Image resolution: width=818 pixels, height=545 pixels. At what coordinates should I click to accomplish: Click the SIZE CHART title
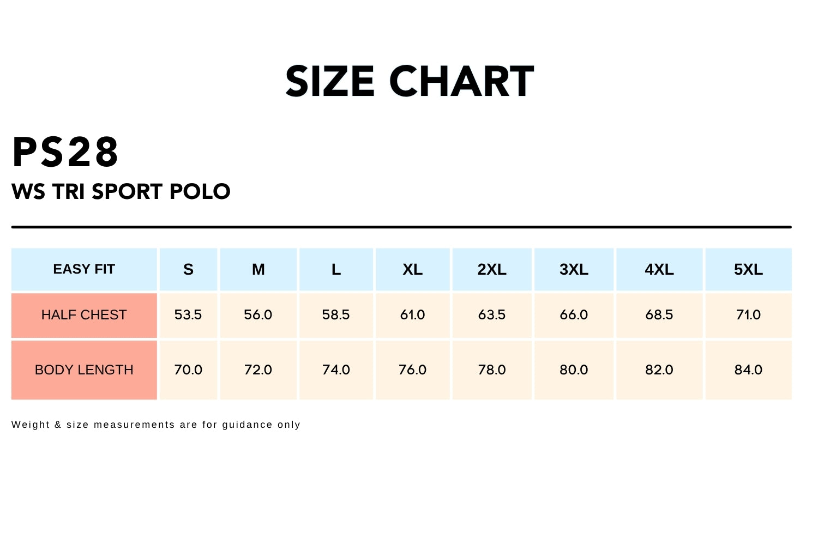coord(410,82)
